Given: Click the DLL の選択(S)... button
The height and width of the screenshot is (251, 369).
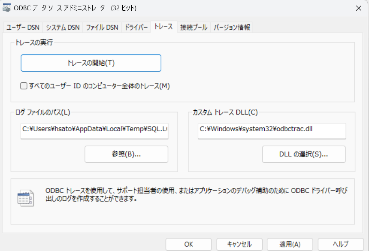Looking at the screenshot, I should [x=303, y=154].
